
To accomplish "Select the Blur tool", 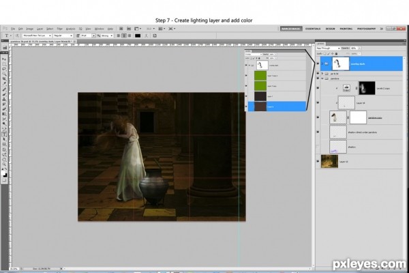I will [x=5, y=119].
